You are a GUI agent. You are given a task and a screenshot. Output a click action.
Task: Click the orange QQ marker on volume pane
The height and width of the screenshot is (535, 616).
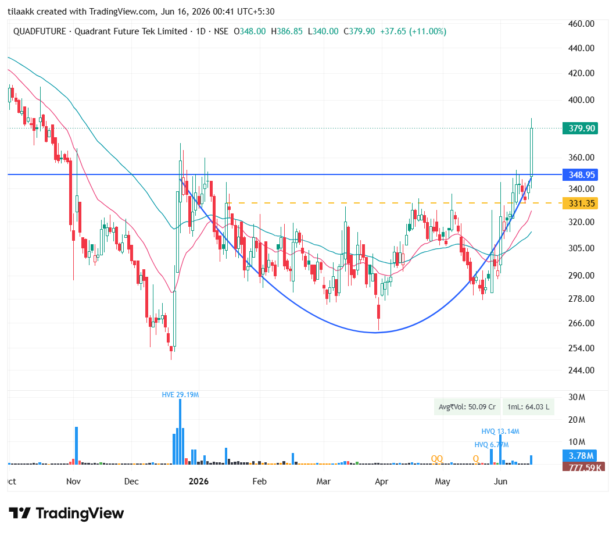(437, 459)
